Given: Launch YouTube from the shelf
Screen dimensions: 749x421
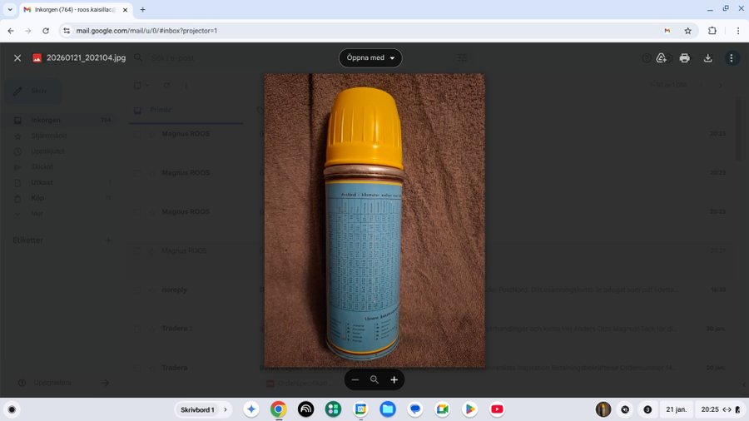Looking at the screenshot, I should point(497,409).
